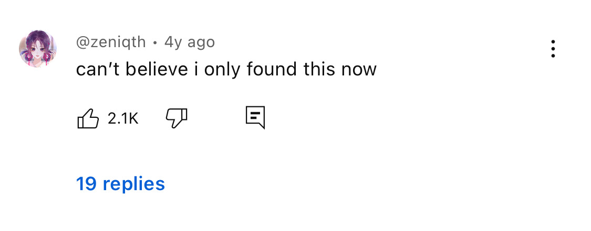Show replies under zeniqth's comment
The width and height of the screenshot is (591, 231).
click(x=120, y=184)
